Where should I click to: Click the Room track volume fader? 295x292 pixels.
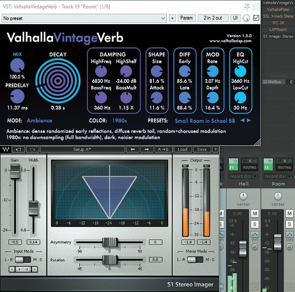[278, 242]
